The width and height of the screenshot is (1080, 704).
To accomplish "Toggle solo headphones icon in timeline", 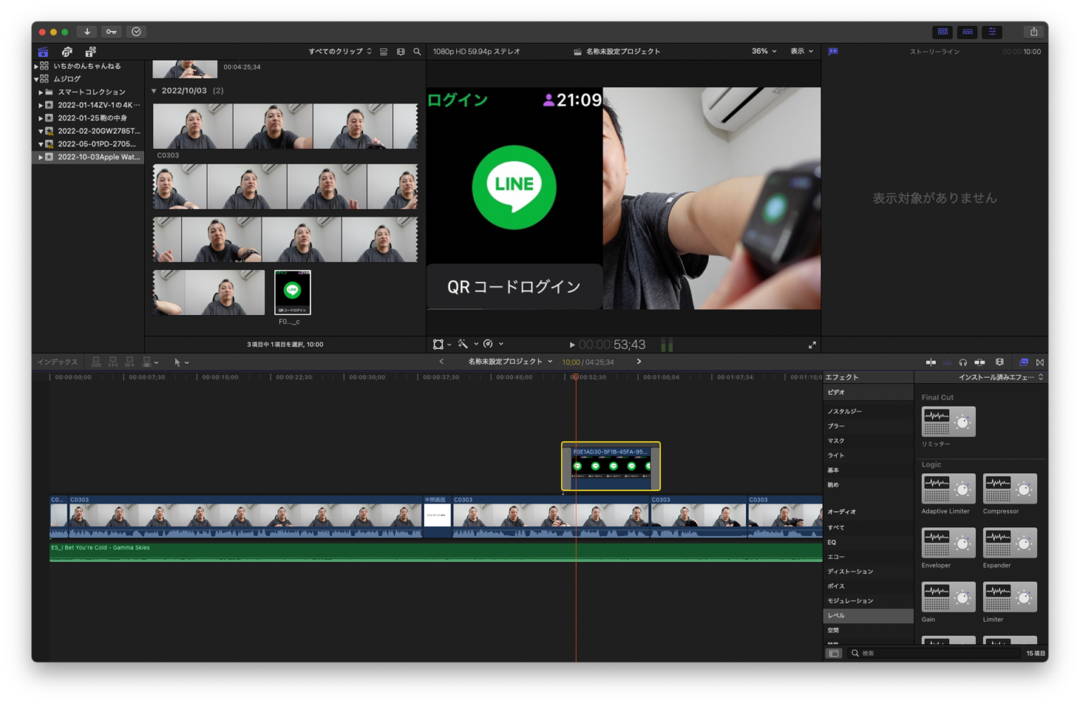I will pos(963,362).
